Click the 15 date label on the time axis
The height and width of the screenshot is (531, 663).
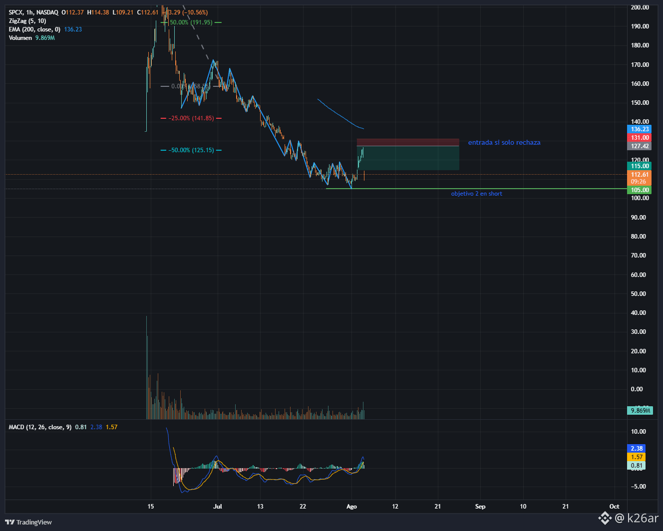click(x=151, y=507)
